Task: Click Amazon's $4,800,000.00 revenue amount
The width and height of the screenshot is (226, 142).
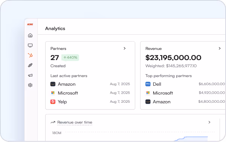Action: [211, 102]
